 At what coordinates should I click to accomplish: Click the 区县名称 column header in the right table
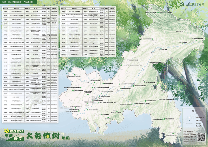63,9
